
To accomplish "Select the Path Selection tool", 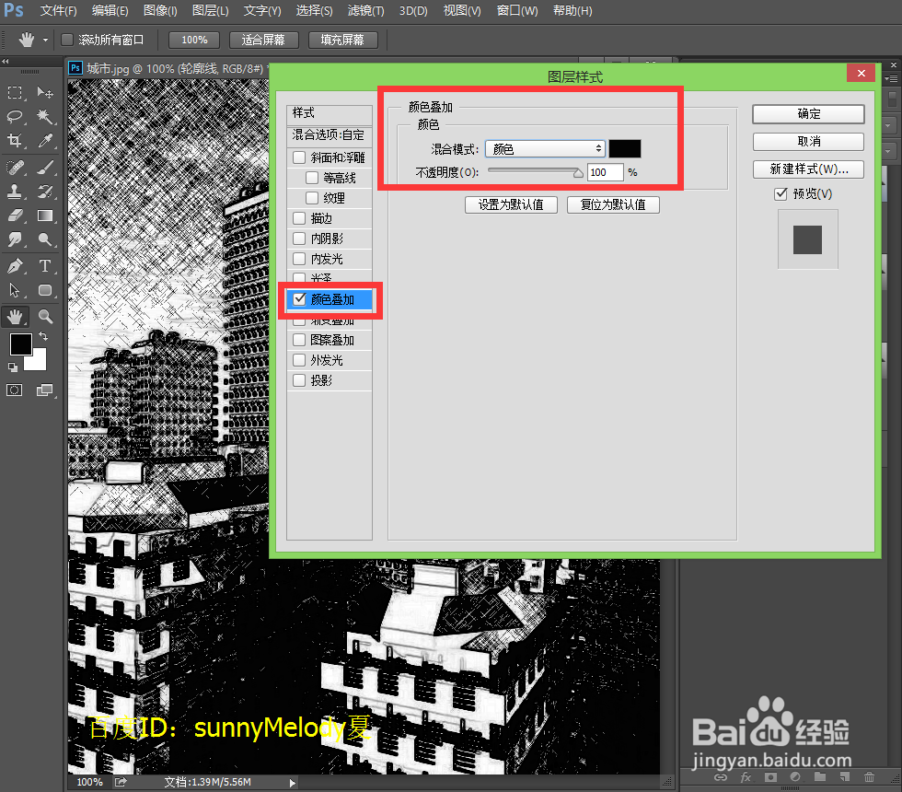I will tap(15, 290).
